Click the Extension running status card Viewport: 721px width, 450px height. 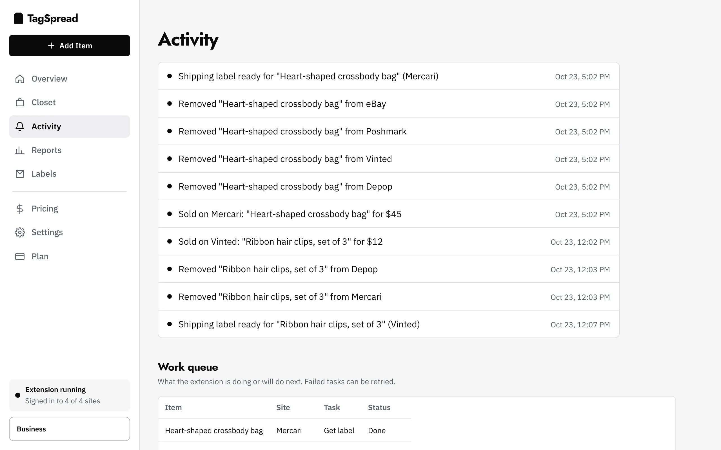[x=69, y=395]
